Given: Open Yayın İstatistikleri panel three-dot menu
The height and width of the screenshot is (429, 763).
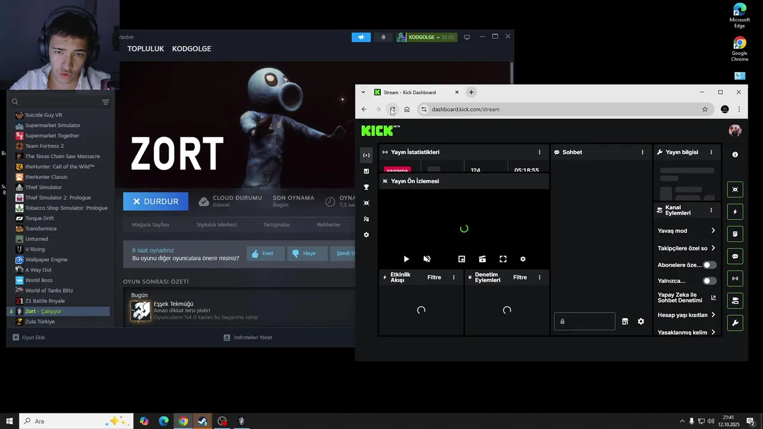Looking at the screenshot, I should click(x=539, y=153).
